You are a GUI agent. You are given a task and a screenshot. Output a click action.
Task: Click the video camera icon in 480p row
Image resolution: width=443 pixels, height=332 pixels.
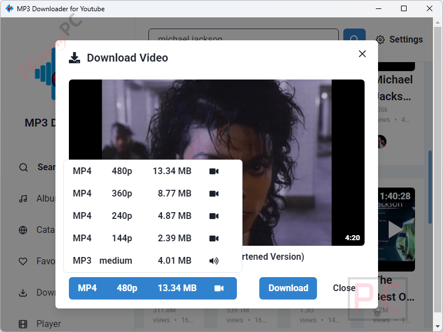pos(214,171)
